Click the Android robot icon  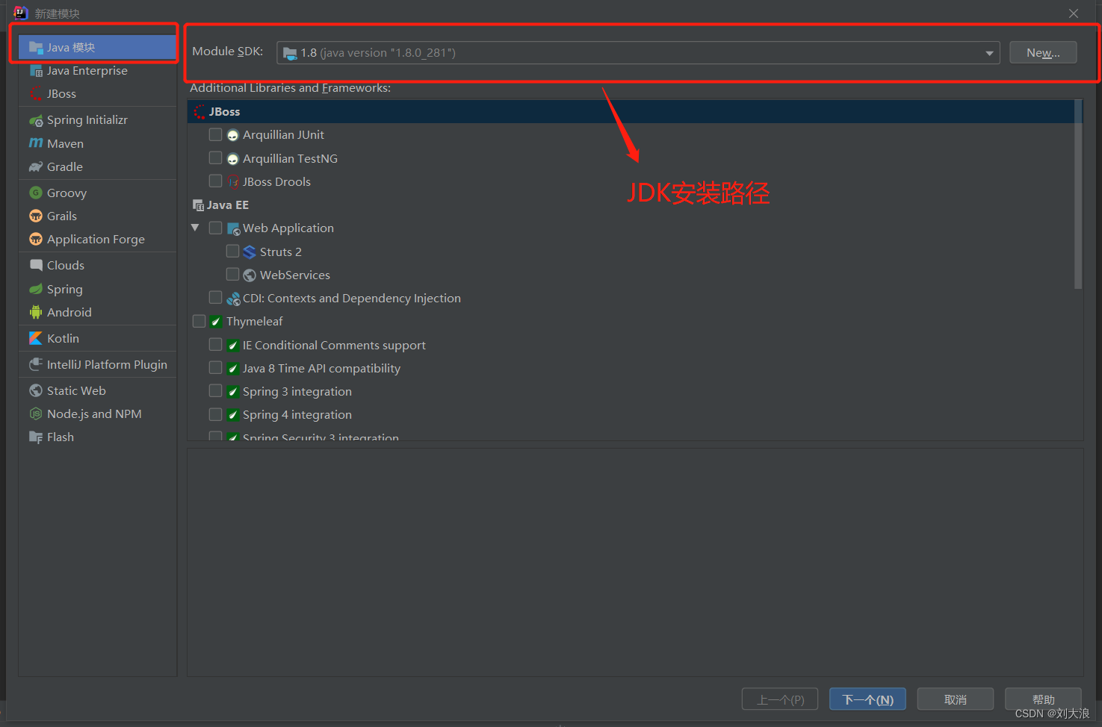click(36, 312)
